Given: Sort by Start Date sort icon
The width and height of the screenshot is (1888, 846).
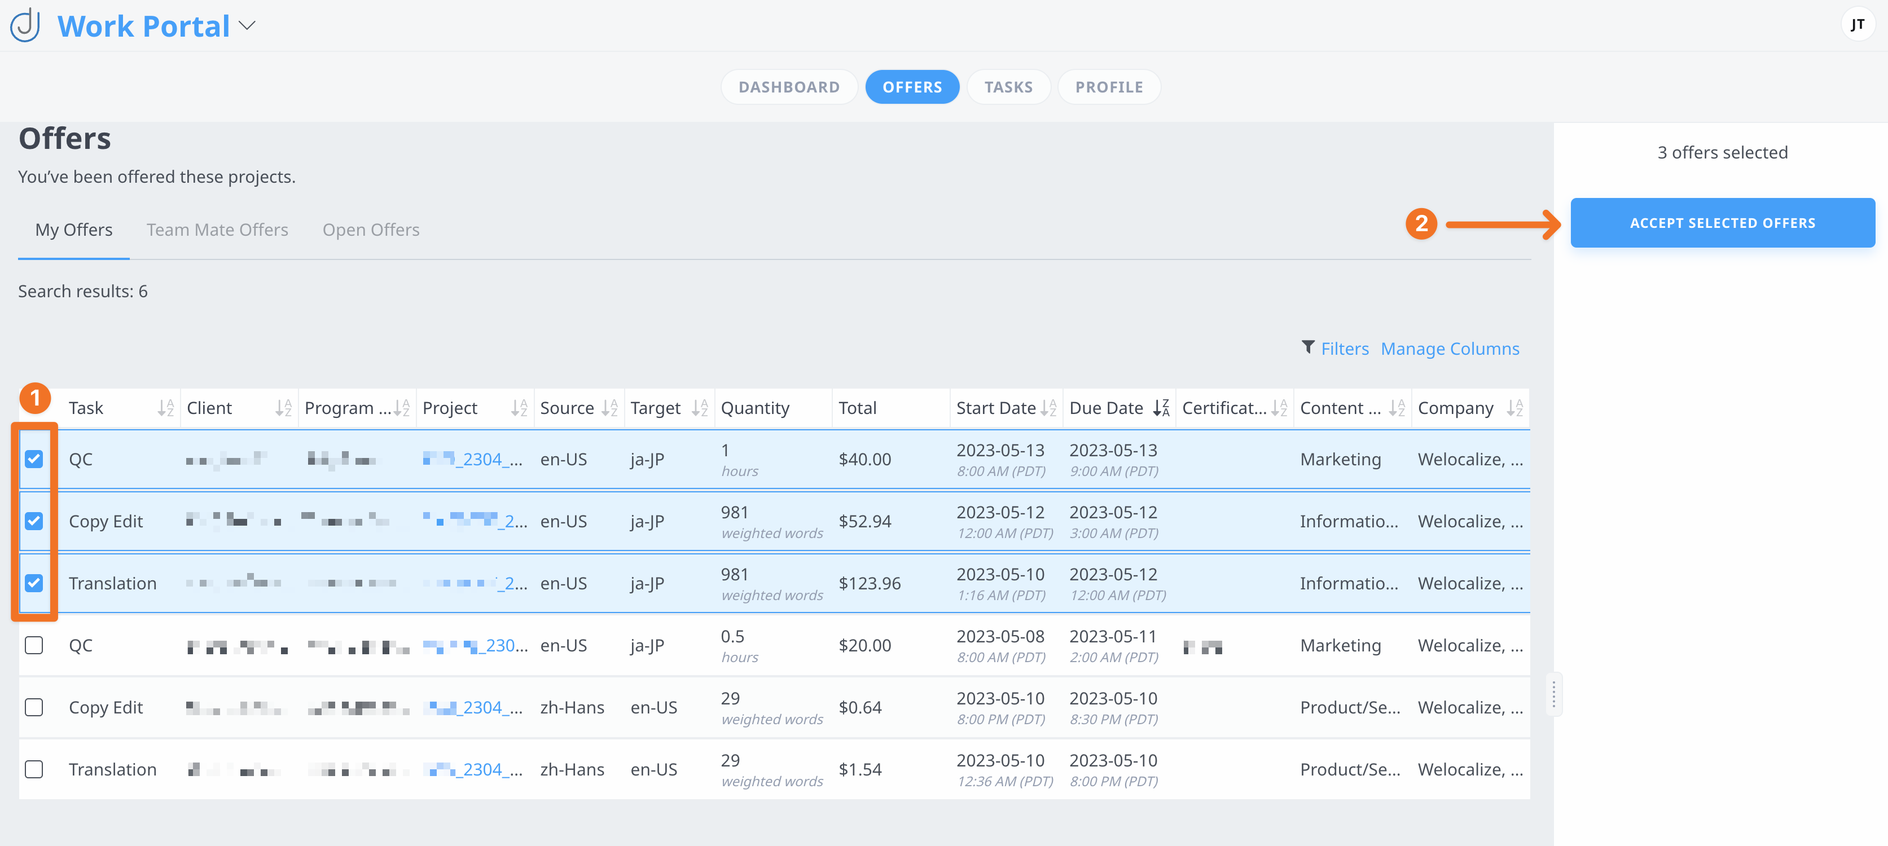Looking at the screenshot, I should tap(1048, 408).
